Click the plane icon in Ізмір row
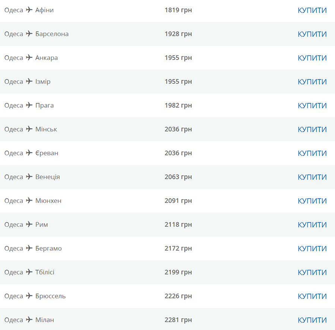Screen dimensions: 335x330 click(x=29, y=81)
